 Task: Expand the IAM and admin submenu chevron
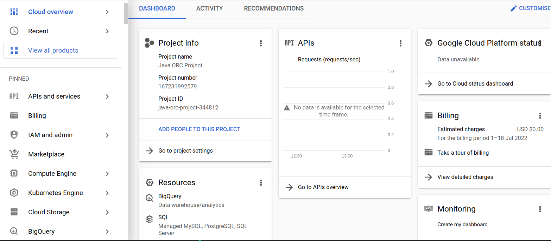coord(107,135)
